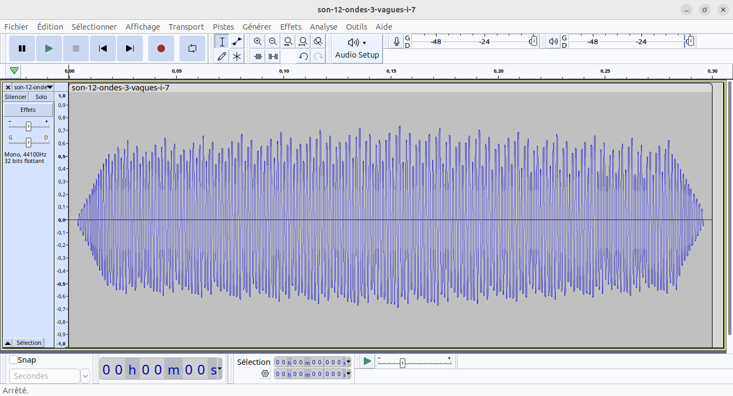This screenshot has height=396, width=733.
Task: Open the Générer menu
Action: pyautogui.click(x=257, y=27)
